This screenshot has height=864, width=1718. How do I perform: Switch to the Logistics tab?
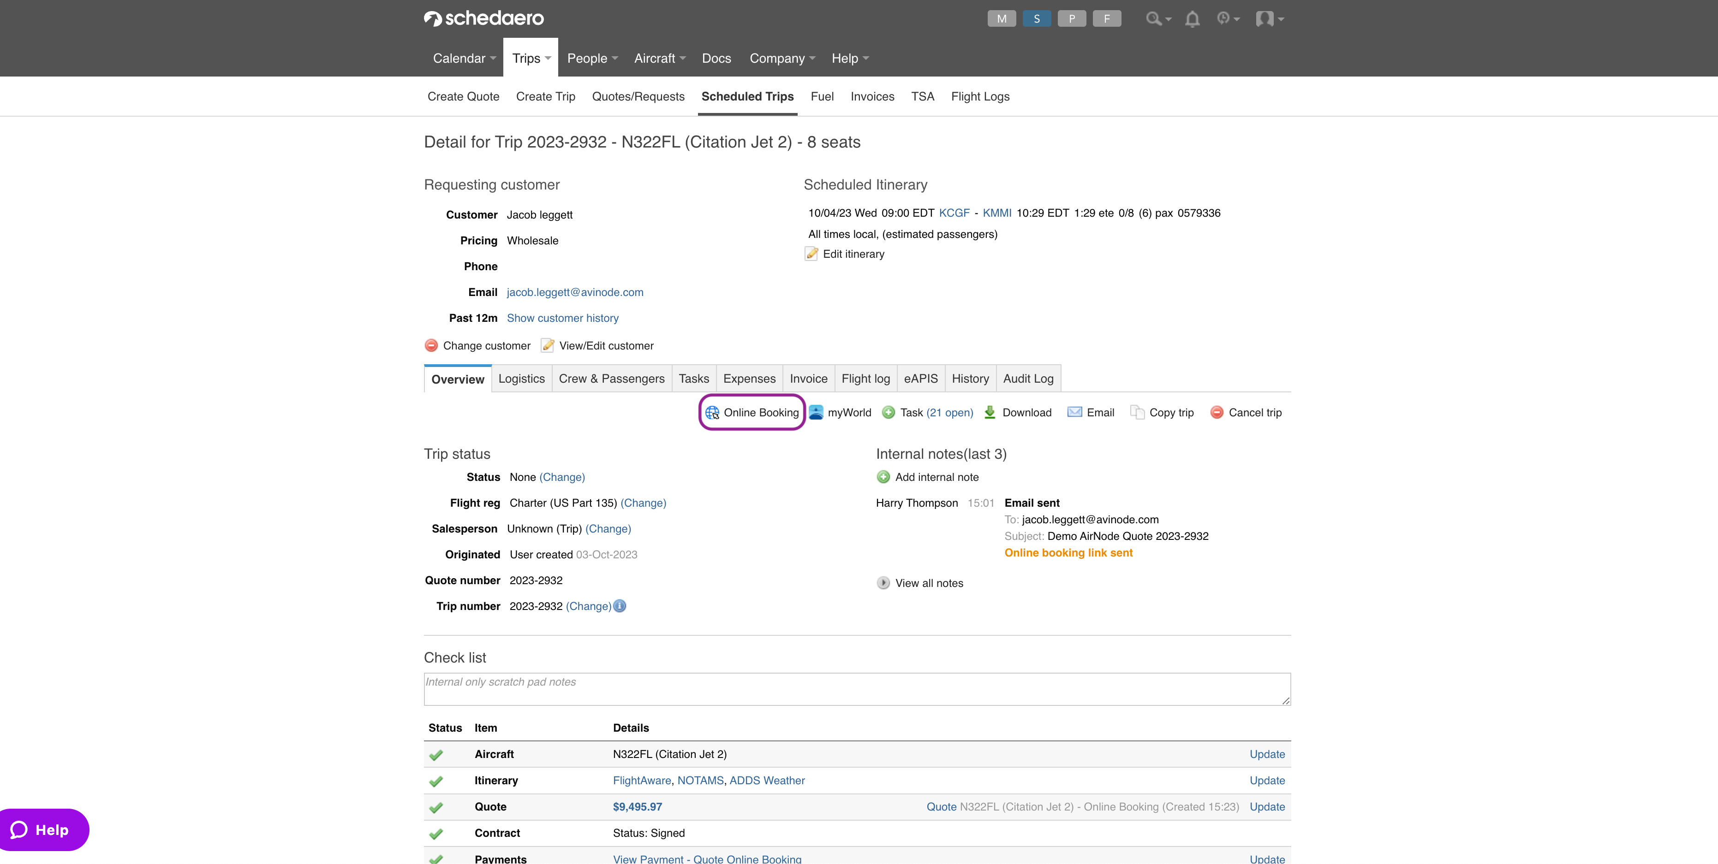pyautogui.click(x=521, y=379)
